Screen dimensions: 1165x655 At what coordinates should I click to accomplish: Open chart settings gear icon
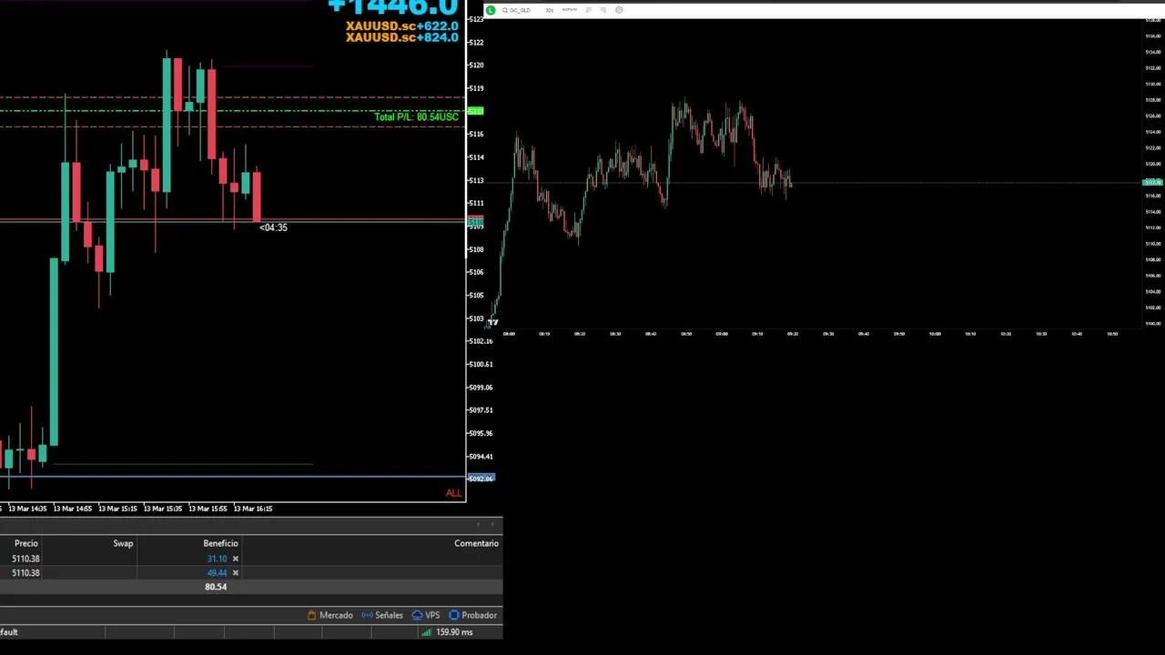[x=619, y=10]
